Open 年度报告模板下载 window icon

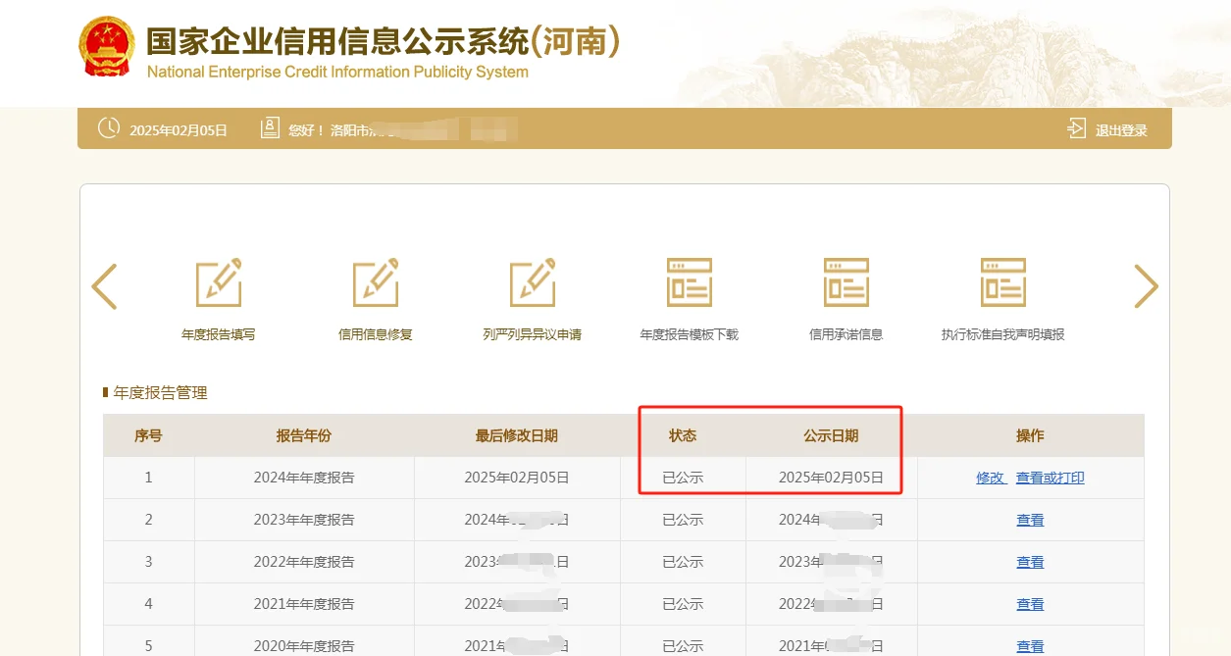(690, 282)
